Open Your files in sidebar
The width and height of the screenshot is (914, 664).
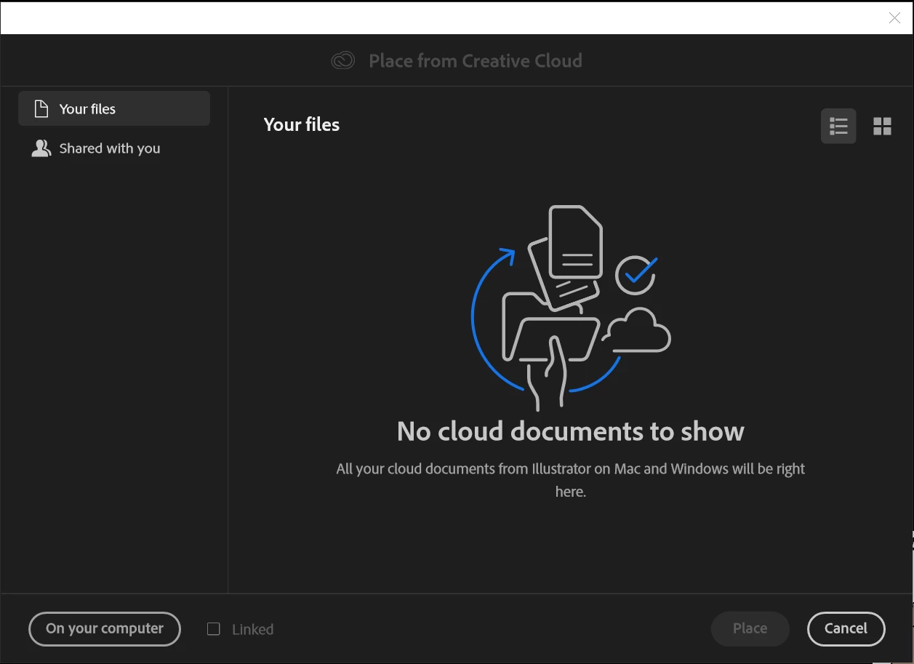[x=114, y=108]
